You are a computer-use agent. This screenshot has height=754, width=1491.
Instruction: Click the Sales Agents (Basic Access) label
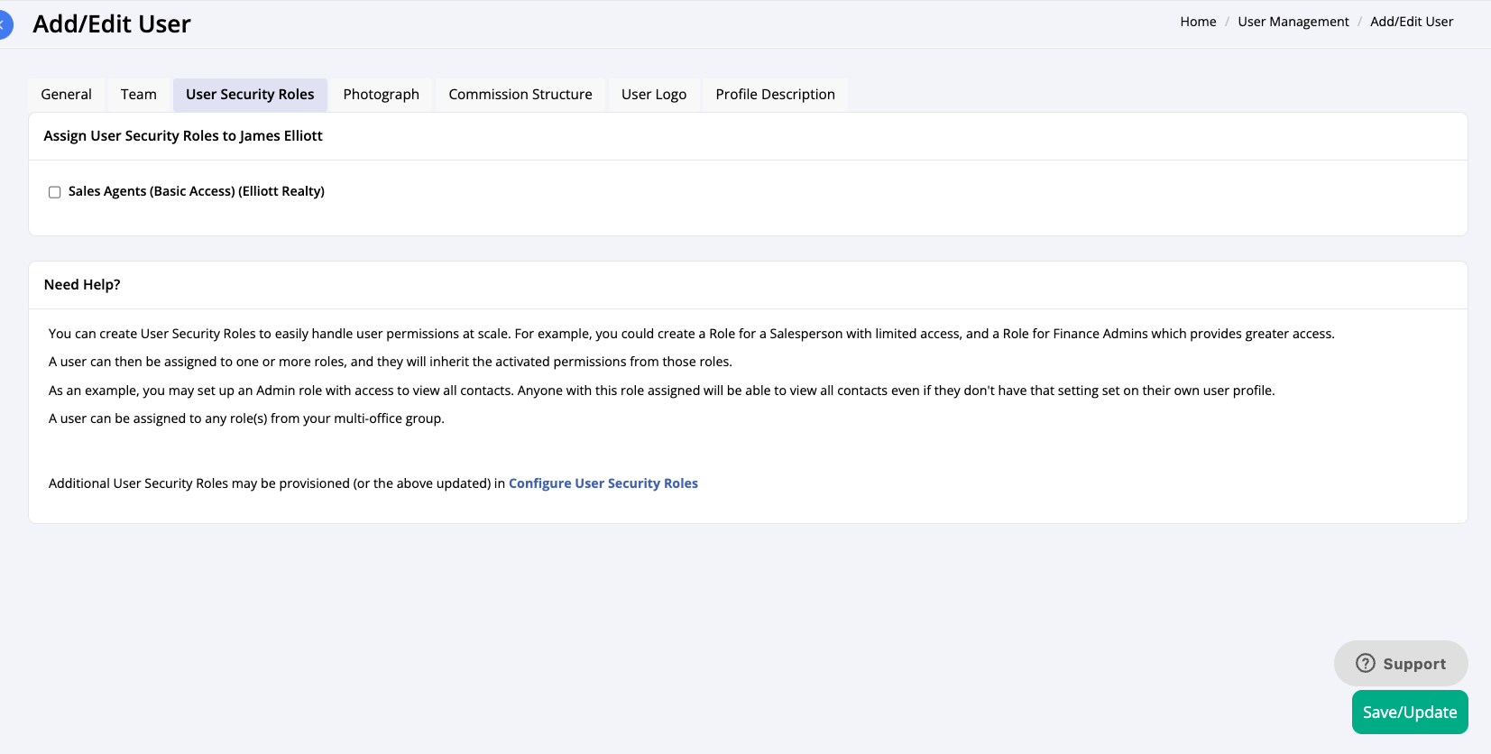point(197,191)
